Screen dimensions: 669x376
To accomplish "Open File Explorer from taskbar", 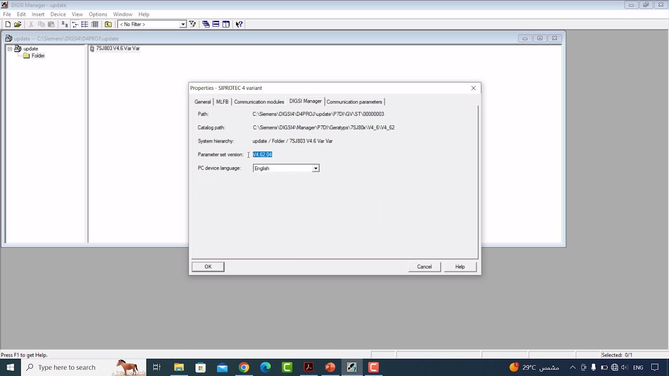I will 179,367.
